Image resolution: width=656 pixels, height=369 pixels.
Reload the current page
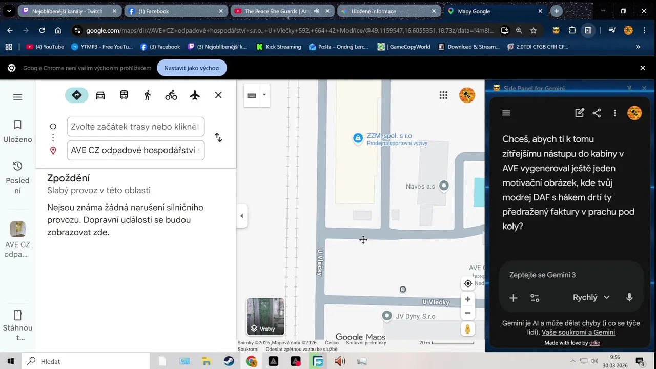click(42, 30)
